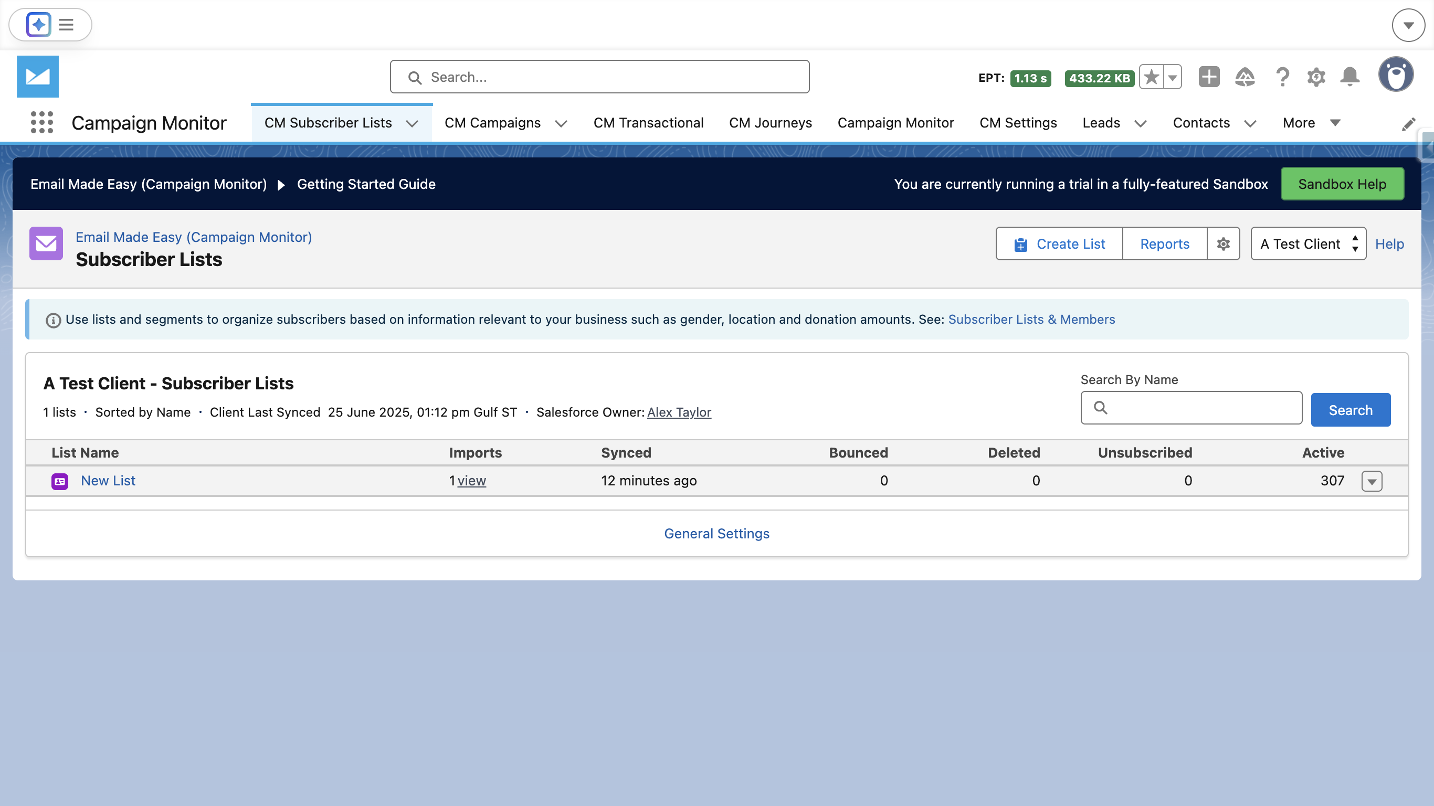
Task: Open the More navigation dropdown
Action: tap(1312, 122)
